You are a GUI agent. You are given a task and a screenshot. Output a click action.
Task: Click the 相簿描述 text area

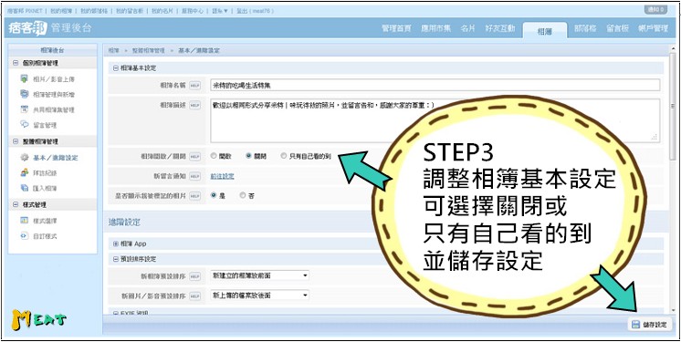(x=435, y=120)
